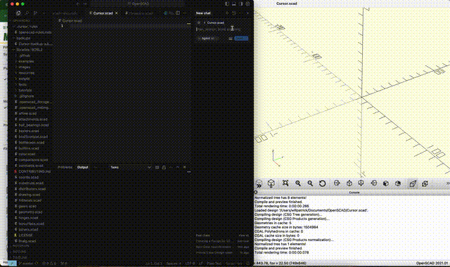Select the Bottom view icon in OpenSCAD
Image resolution: width=450 pixels, height=267 pixels.
pos(361,183)
